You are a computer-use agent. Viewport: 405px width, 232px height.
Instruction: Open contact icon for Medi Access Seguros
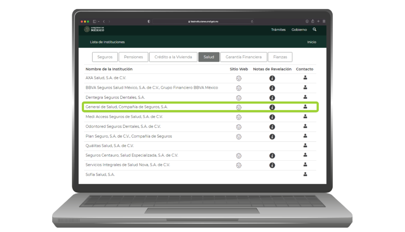(x=305, y=116)
